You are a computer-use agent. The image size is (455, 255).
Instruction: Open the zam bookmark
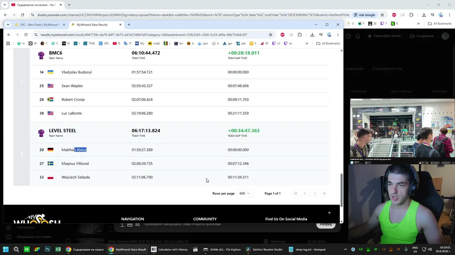point(203,44)
